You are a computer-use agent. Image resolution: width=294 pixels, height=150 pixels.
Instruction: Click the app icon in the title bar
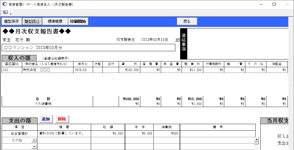(x=5, y=4)
